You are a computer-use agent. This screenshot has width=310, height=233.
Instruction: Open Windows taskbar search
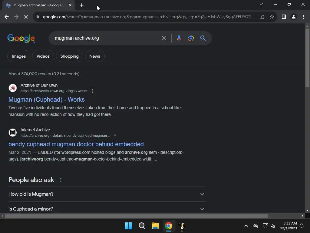point(142,226)
